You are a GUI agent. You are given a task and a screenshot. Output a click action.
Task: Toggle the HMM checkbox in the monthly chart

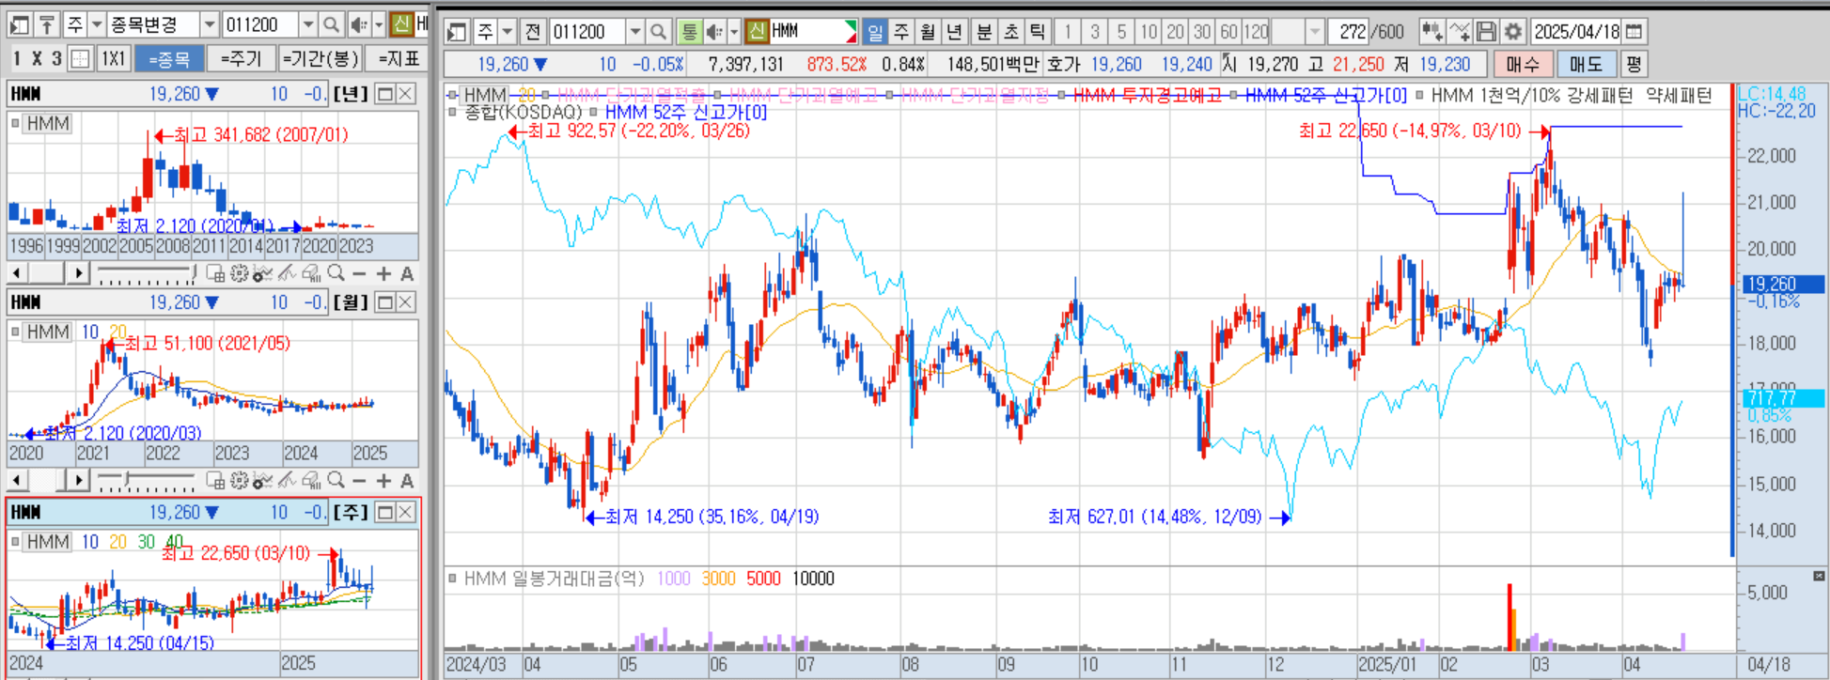(16, 332)
